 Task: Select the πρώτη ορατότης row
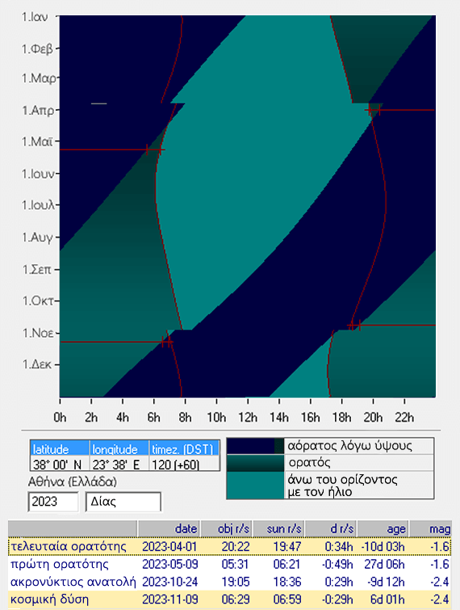(x=230, y=564)
